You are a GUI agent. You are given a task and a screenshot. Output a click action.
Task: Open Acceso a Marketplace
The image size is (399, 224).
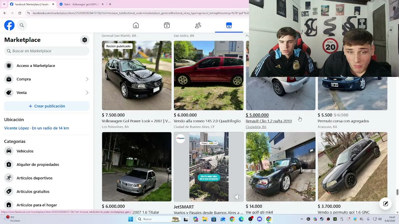tap(47, 66)
